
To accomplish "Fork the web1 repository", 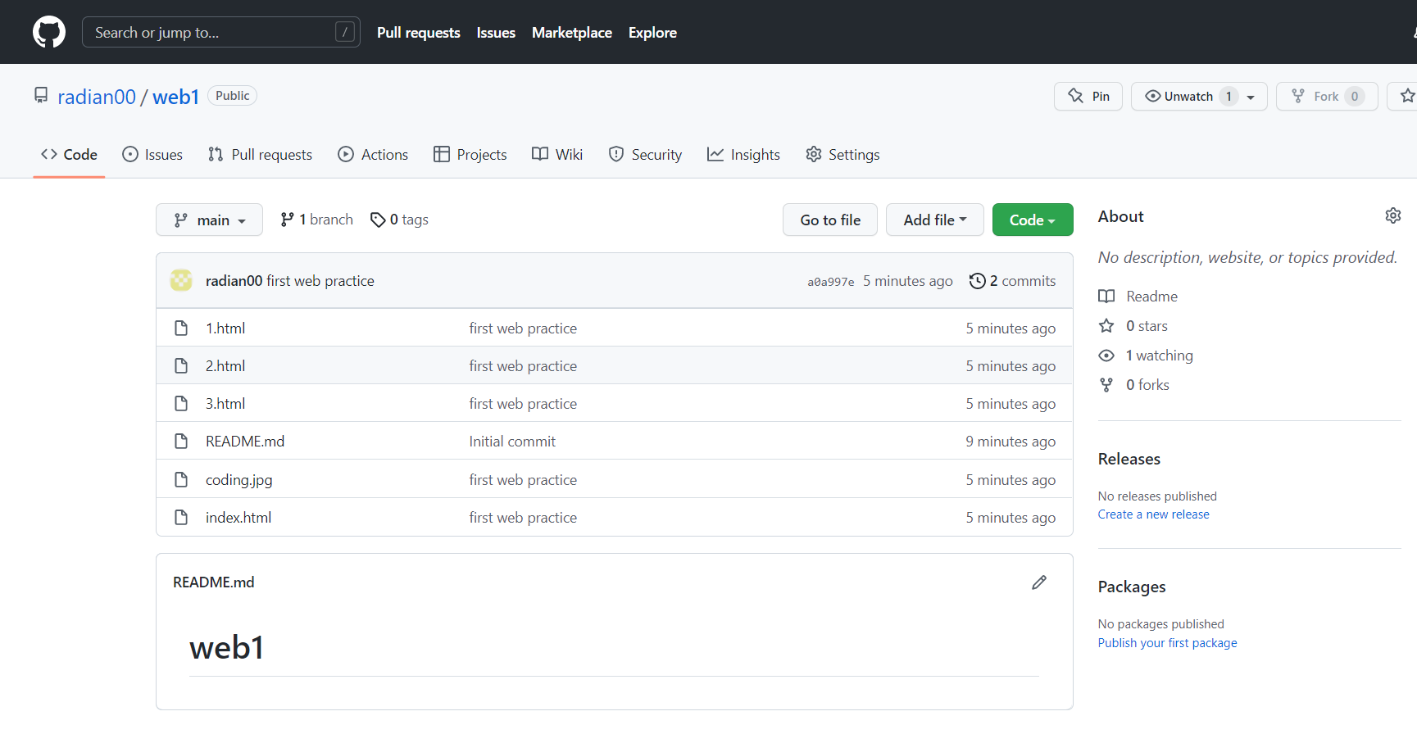I will pyautogui.click(x=1327, y=96).
